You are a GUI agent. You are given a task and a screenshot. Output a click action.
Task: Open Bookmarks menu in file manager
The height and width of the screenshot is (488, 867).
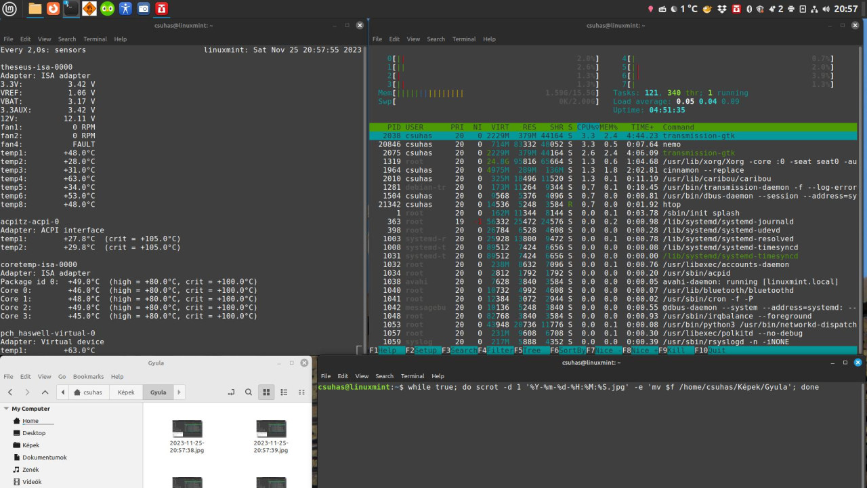[x=89, y=377]
